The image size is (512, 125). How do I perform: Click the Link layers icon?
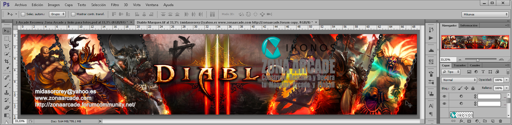tap(453, 121)
